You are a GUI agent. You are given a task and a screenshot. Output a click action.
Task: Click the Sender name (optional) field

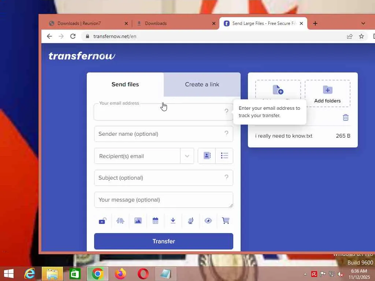pos(164,134)
